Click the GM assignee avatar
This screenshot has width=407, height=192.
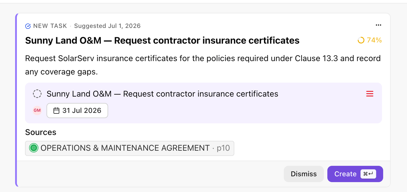point(37,111)
